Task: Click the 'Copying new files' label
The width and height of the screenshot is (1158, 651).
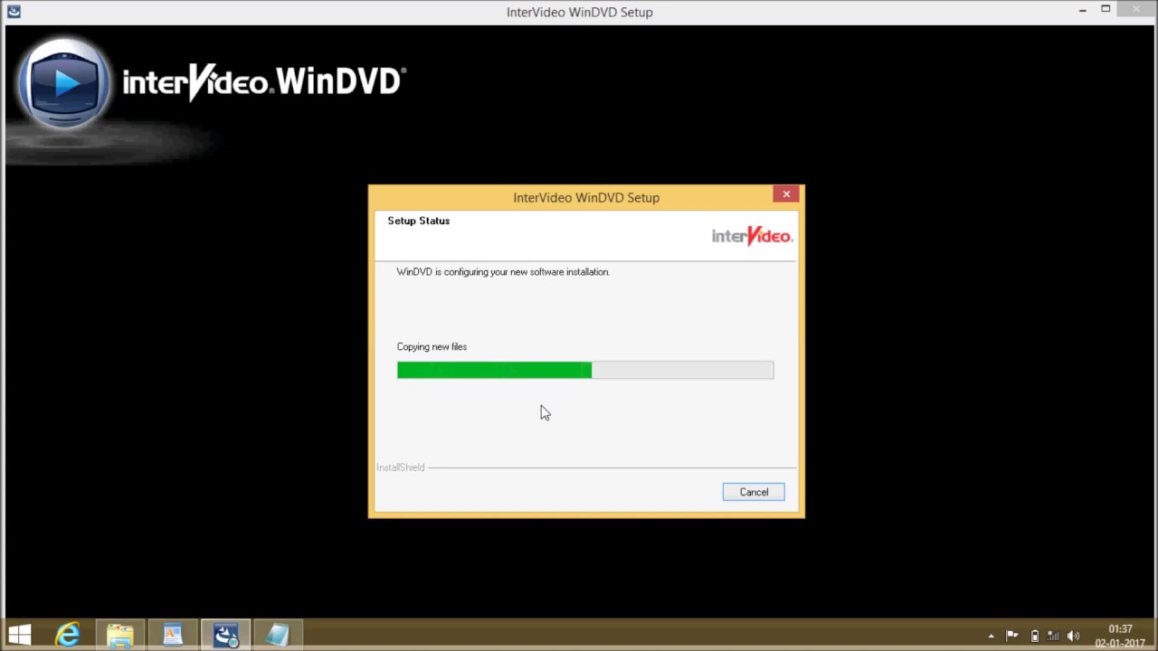Action: point(432,346)
